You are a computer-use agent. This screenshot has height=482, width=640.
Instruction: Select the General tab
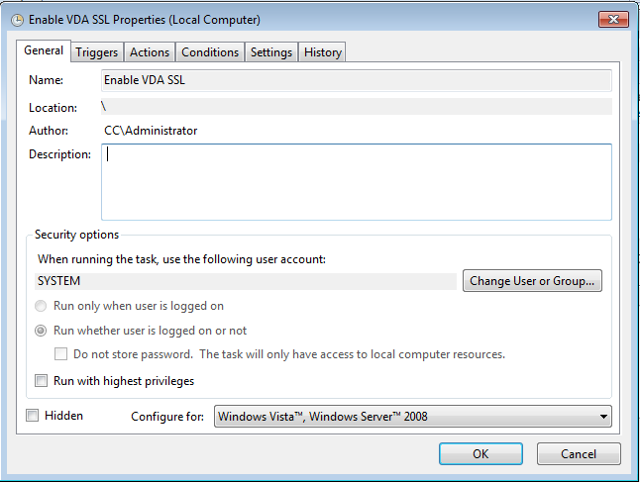(x=44, y=50)
